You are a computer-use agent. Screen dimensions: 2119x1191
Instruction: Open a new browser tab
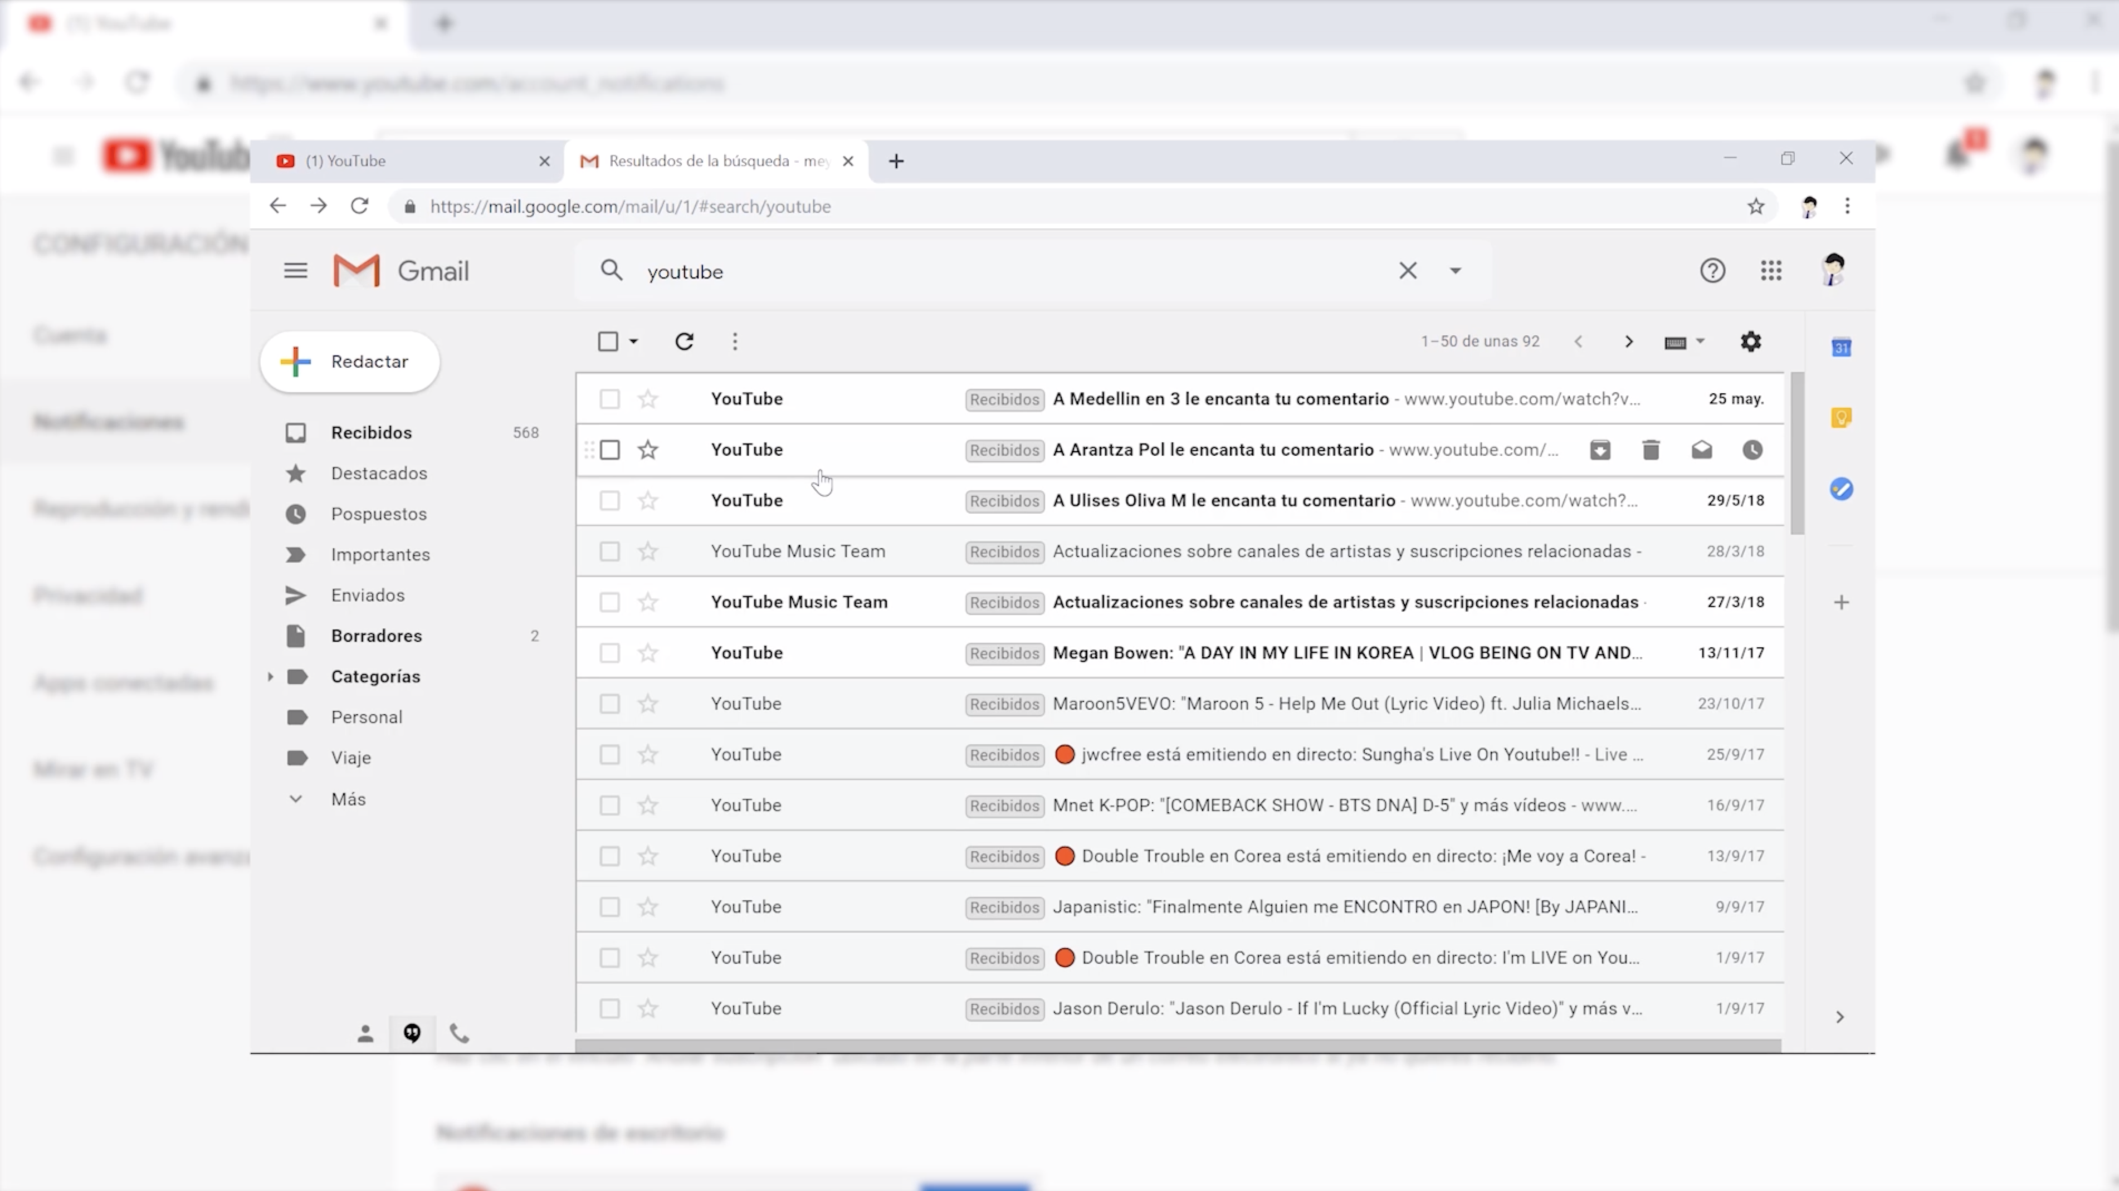click(897, 161)
